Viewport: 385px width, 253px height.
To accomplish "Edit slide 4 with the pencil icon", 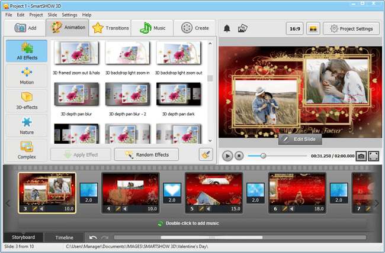I will point(118,209).
